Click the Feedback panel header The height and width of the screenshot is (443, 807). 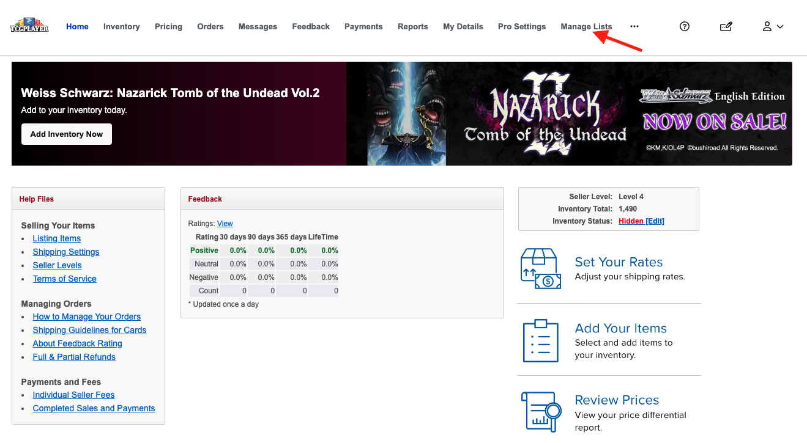(x=342, y=199)
